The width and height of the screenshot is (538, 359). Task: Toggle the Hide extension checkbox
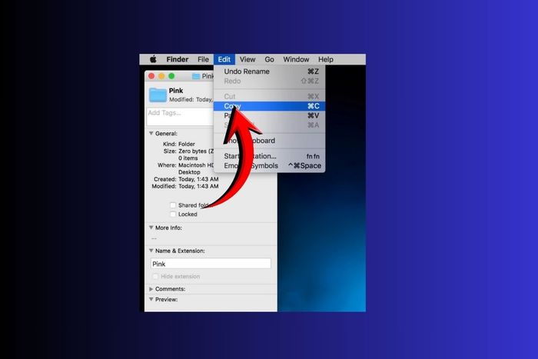(x=155, y=276)
